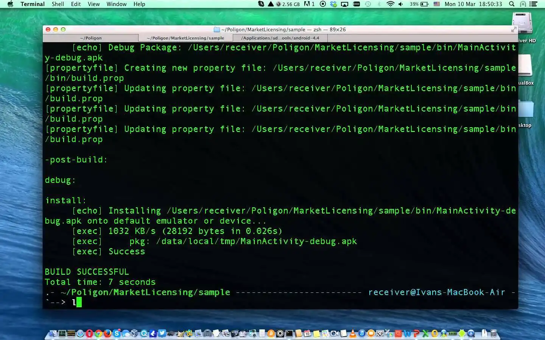The height and width of the screenshot is (340, 545).
Task: Open the US flag input source menu
Action: (437, 4)
